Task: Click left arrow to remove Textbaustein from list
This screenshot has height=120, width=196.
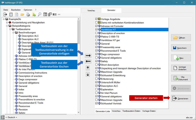Action: point(88,62)
